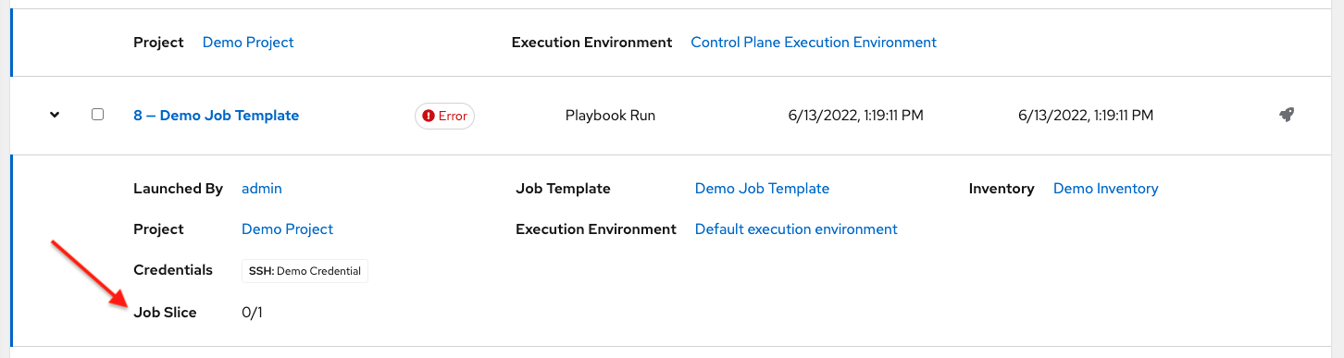Collapse the expanded job row chevron
Screen dimensions: 1344x358
pos(55,115)
